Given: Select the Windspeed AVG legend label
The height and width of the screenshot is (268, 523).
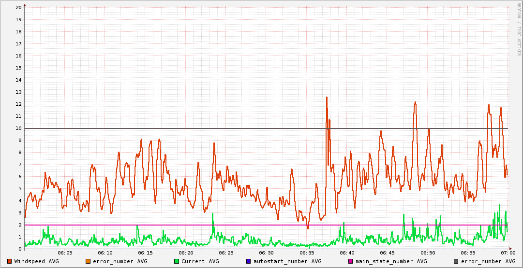Looking at the screenshot, I should [x=36, y=261].
